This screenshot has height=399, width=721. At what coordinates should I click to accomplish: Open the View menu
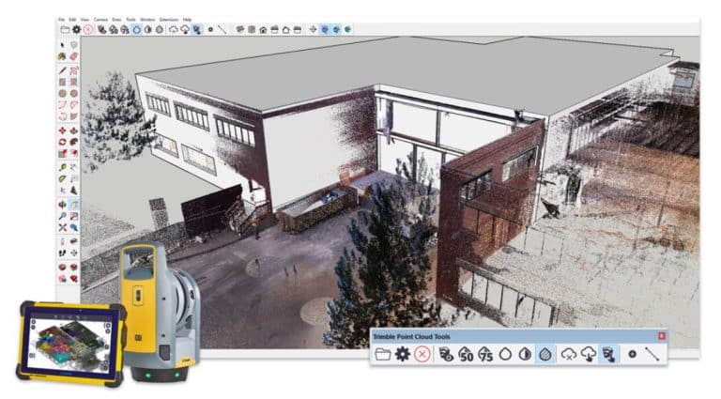coord(84,20)
